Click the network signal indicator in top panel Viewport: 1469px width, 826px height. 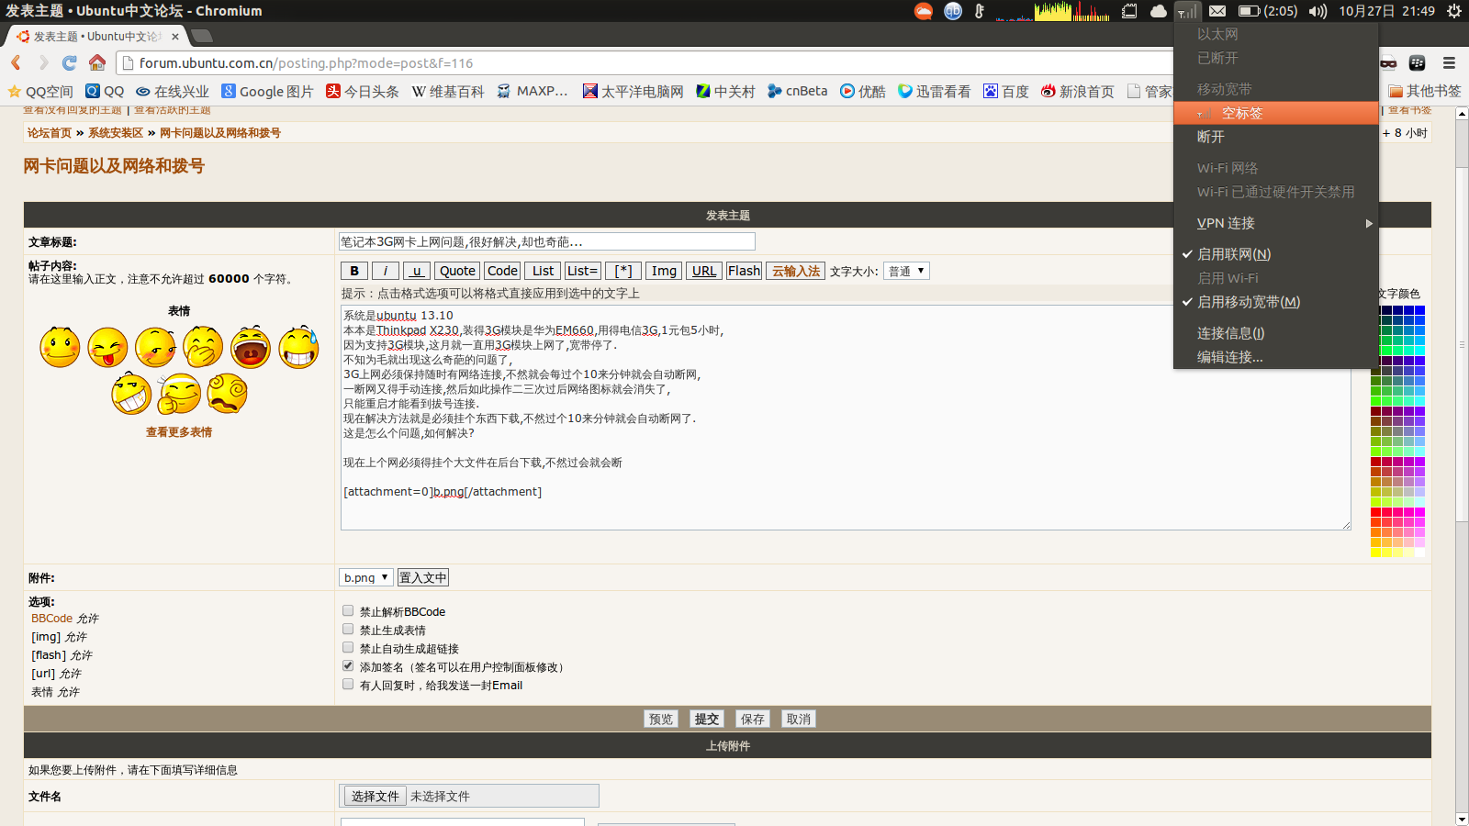1187,11
